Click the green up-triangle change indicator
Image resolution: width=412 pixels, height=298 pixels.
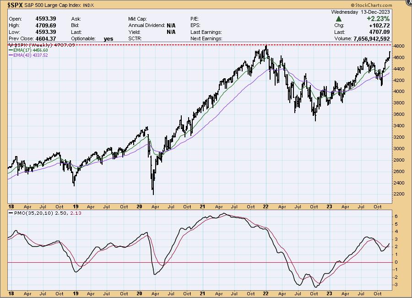[x=339, y=19]
